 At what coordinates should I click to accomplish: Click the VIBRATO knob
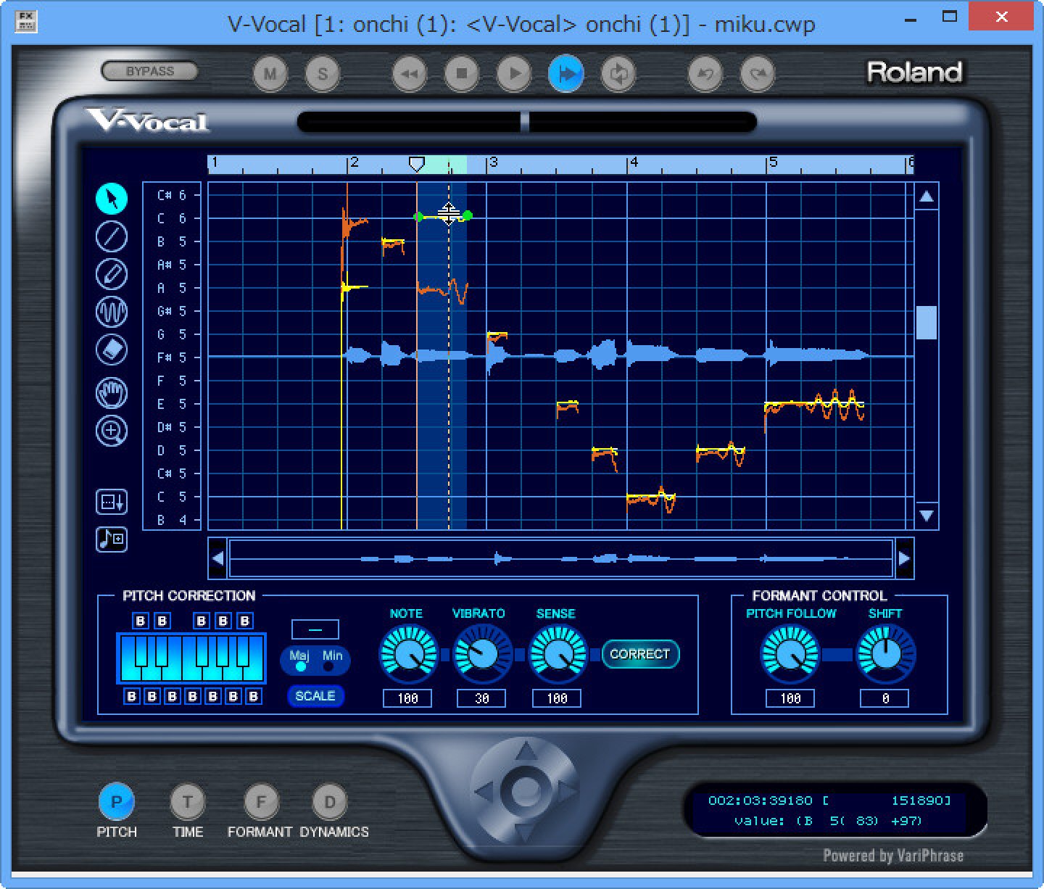[482, 655]
